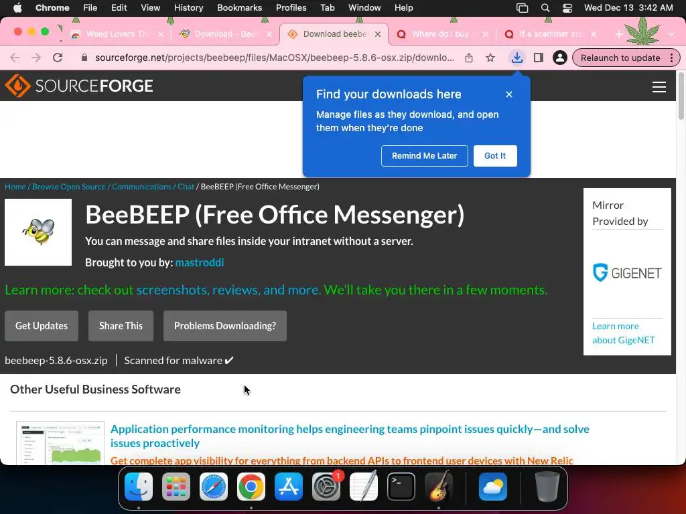Click Remind Me Later button
The image size is (686, 514).
(424, 155)
